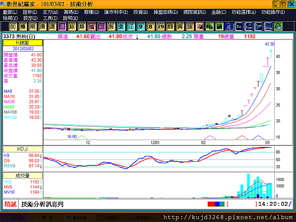Screen dimensions: 296x222
Task: Click the 精誠 label in status bar
Action: pyautogui.click(x=10, y=204)
